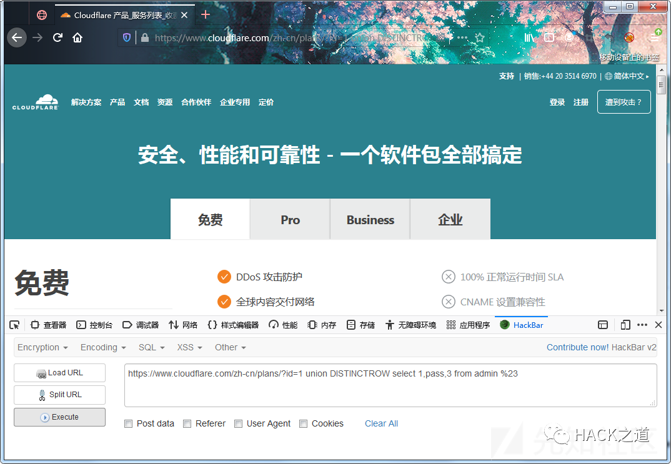Select the 企业 plan tab
This screenshot has width=671, height=464.
coord(450,219)
